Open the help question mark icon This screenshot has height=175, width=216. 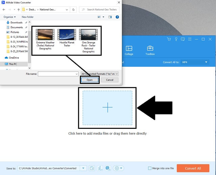tap(117, 17)
